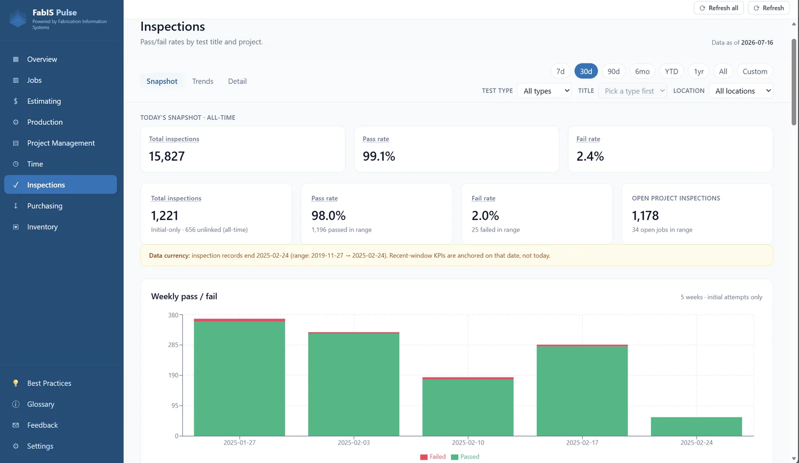Click the 2025-02-17 weekly bar

click(x=582, y=391)
